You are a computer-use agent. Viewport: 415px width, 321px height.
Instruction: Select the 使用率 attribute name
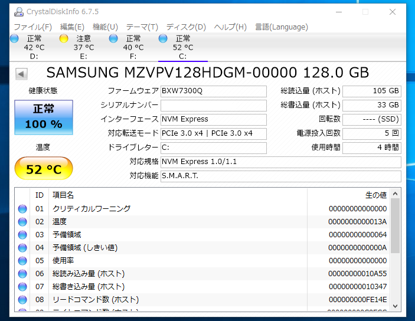(x=63, y=261)
